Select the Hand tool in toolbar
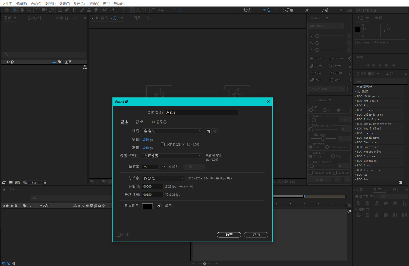409x266 pixels. point(22,10)
